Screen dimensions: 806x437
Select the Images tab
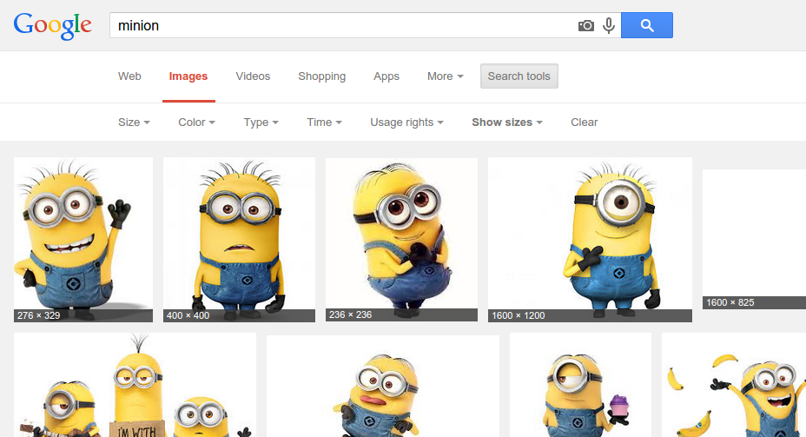(x=188, y=76)
